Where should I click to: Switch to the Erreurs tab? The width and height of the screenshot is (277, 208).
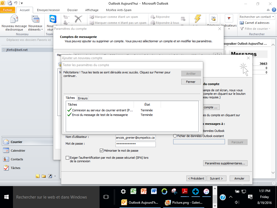[83, 98]
